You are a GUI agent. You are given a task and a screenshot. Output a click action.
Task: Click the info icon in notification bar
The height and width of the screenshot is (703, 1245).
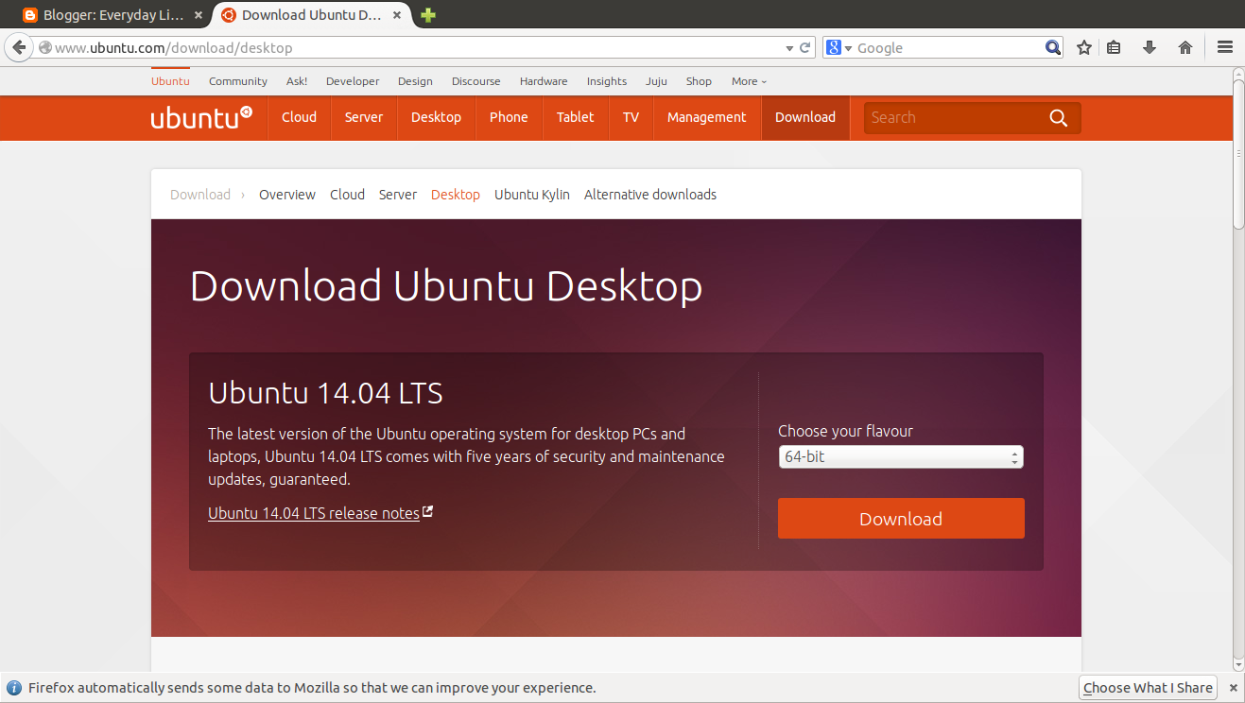14,688
